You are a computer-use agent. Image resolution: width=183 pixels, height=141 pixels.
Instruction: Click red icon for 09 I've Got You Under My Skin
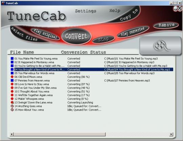(x=12, y=88)
